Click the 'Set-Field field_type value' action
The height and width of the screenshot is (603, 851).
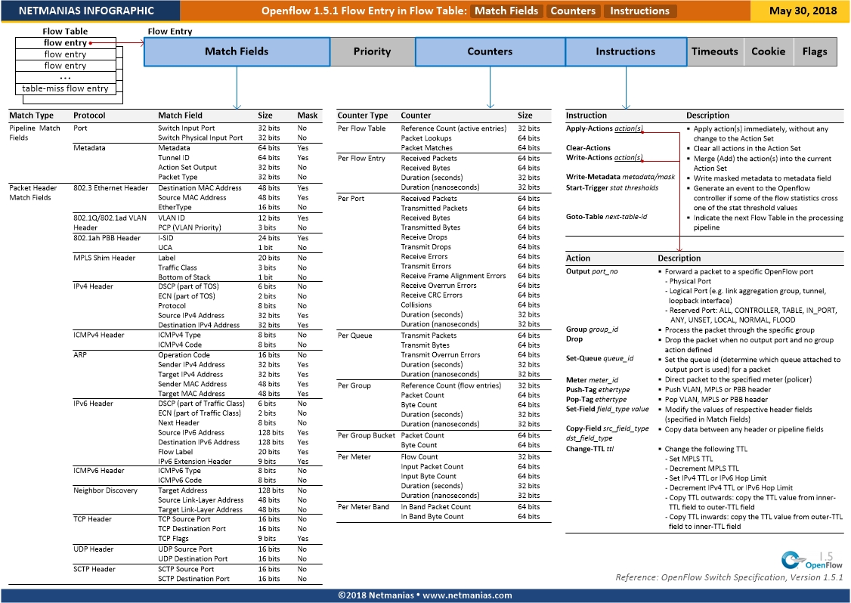(x=608, y=410)
